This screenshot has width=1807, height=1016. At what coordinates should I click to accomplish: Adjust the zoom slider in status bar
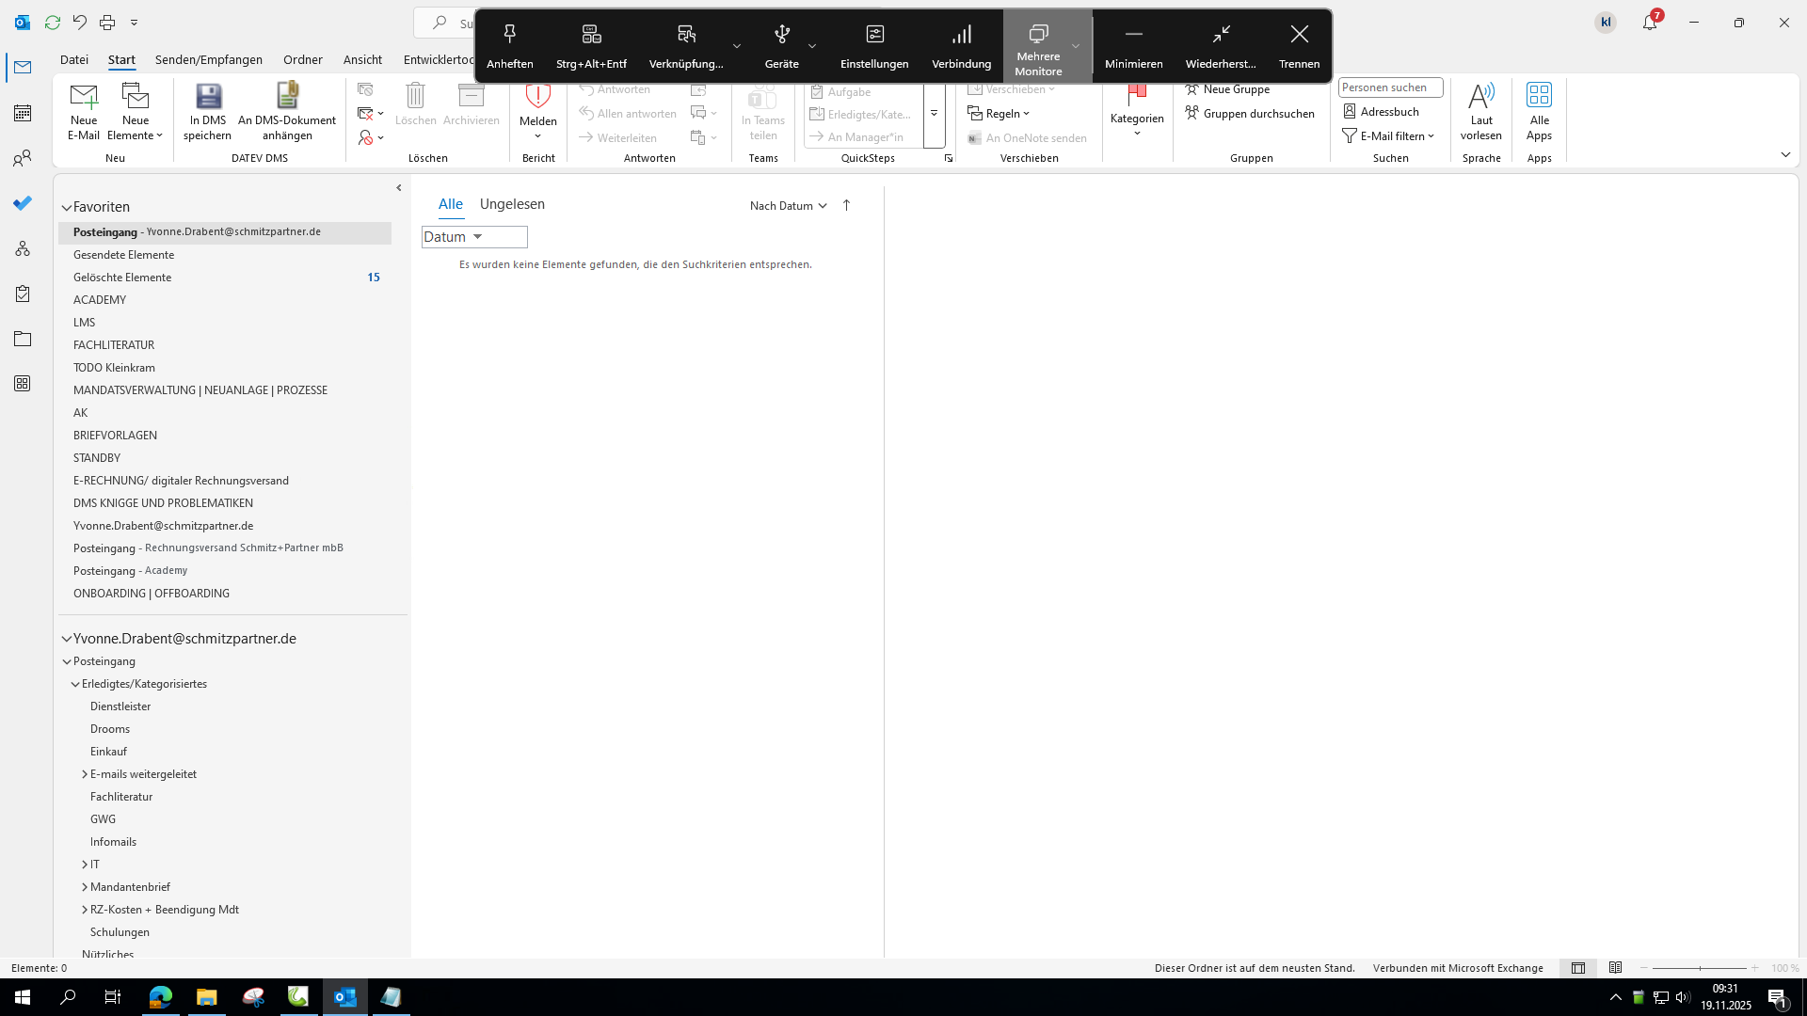(x=1699, y=968)
